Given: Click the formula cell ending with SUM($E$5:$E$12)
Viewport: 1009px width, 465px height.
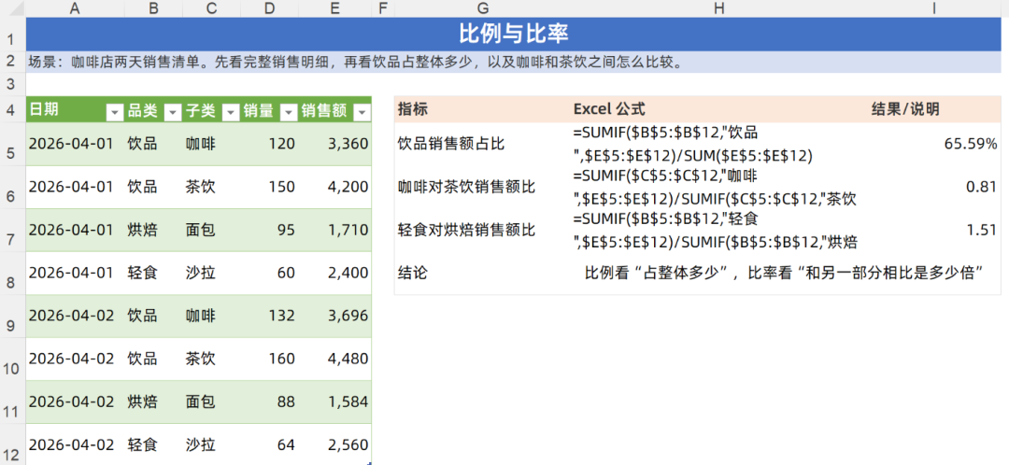Looking at the screenshot, I should 718,144.
